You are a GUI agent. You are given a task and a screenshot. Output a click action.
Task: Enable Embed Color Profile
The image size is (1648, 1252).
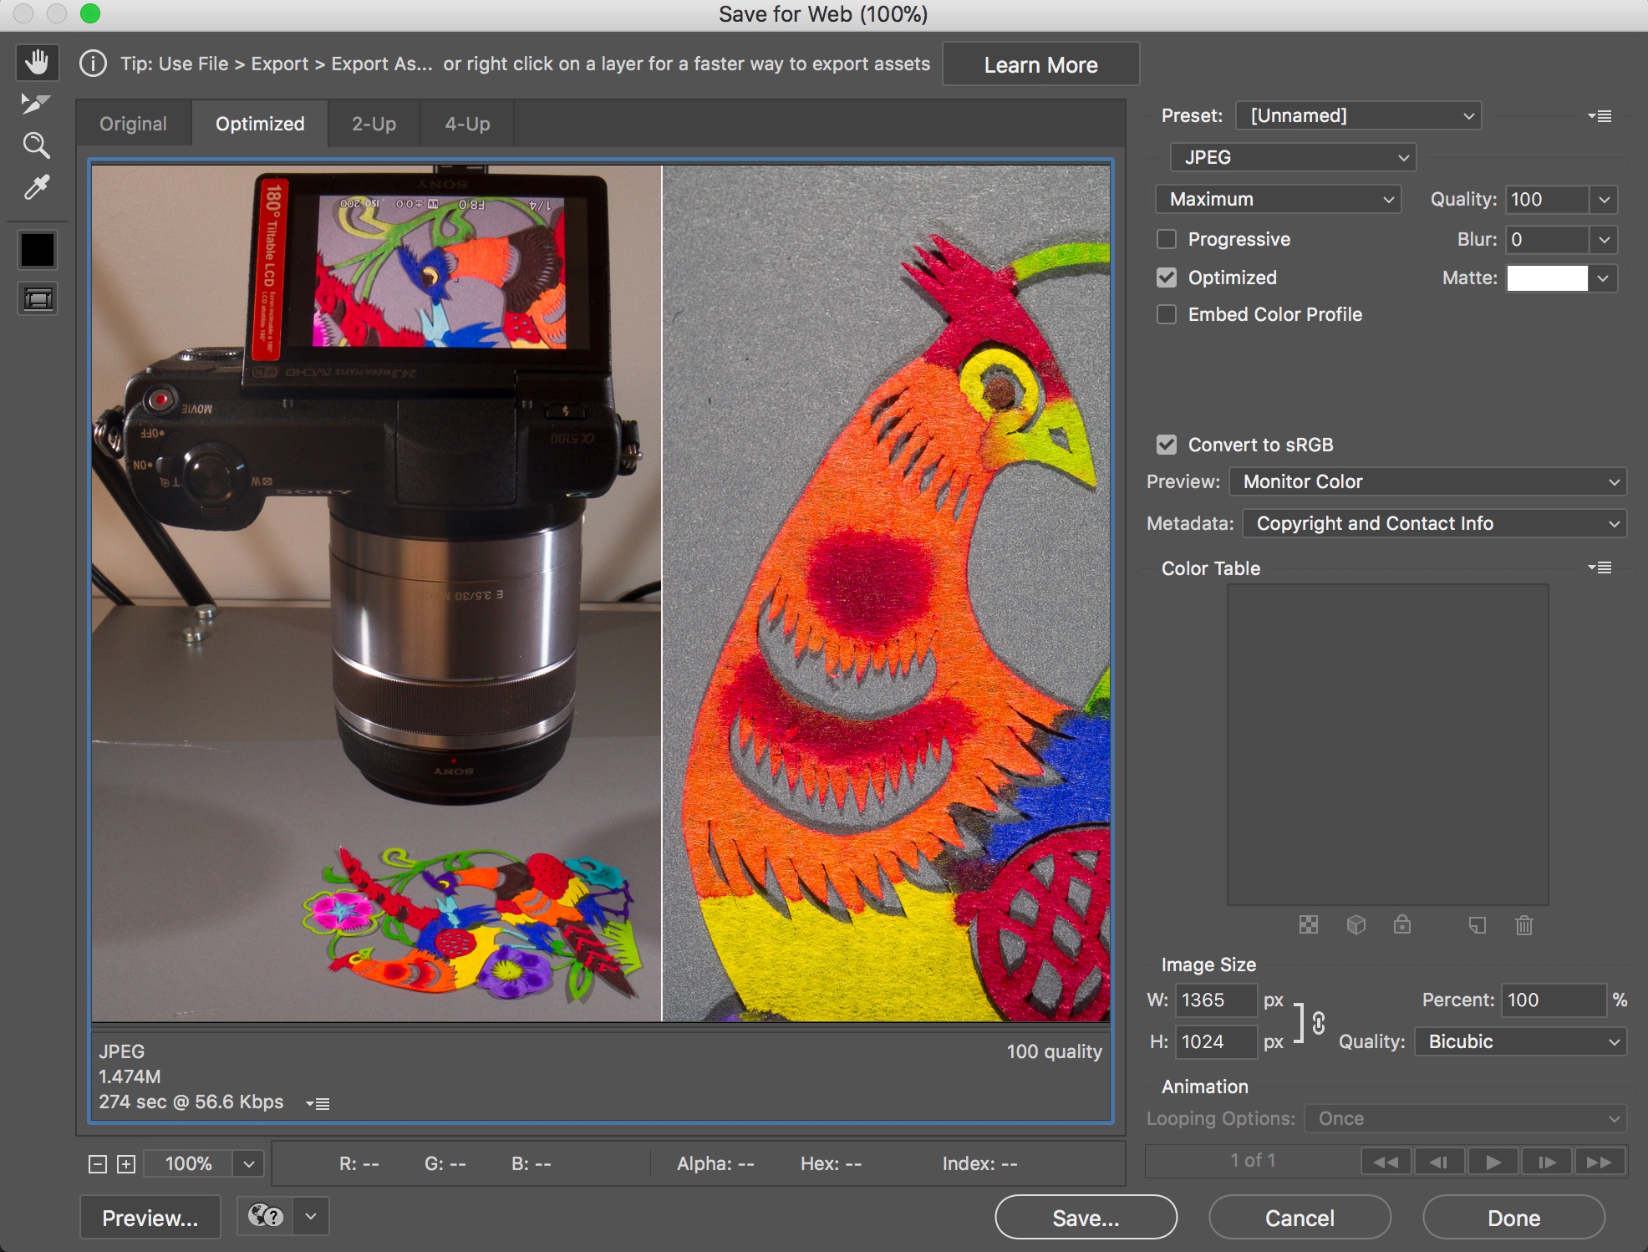click(x=1167, y=314)
